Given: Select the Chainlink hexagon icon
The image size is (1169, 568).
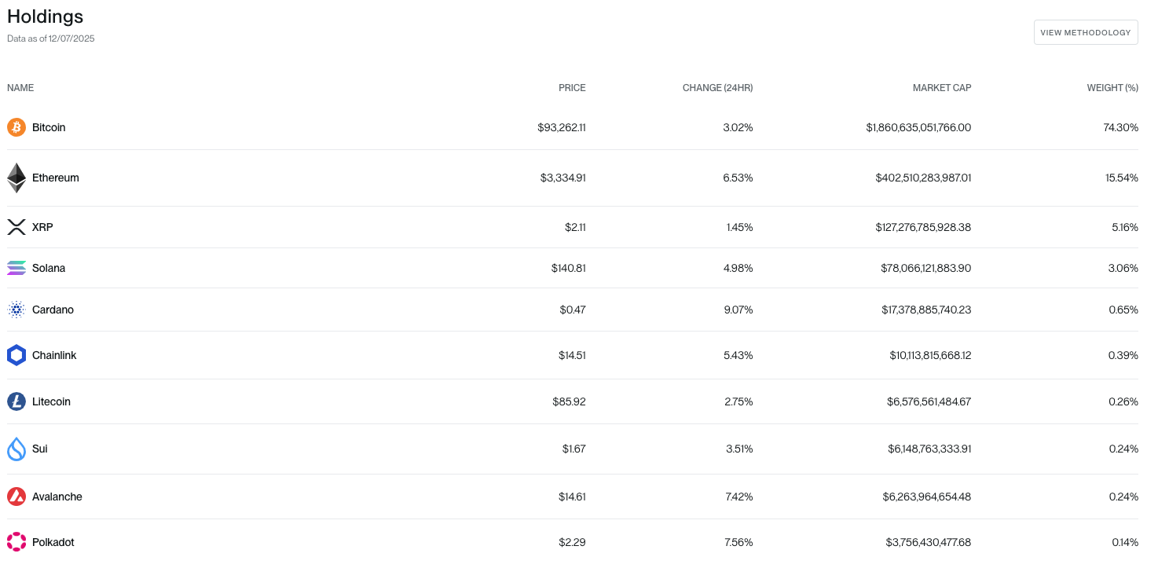Looking at the screenshot, I should tap(16, 355).
